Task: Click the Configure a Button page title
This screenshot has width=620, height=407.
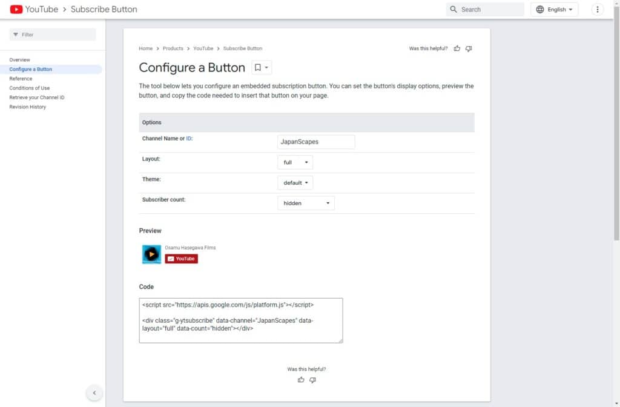Action: (192, 68)
